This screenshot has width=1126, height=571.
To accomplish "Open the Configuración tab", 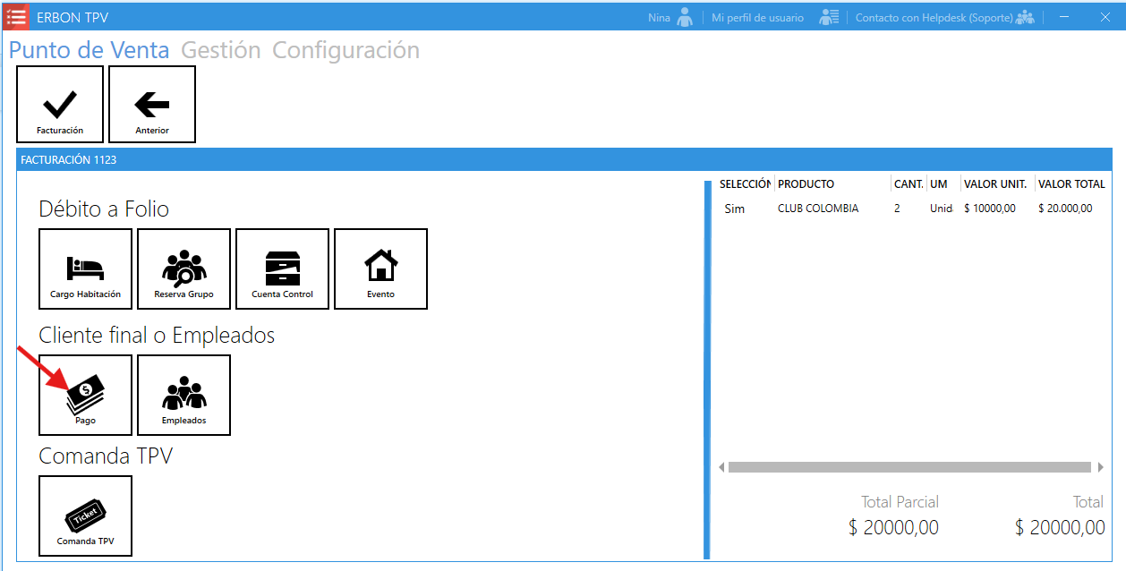I will (345, 50).
